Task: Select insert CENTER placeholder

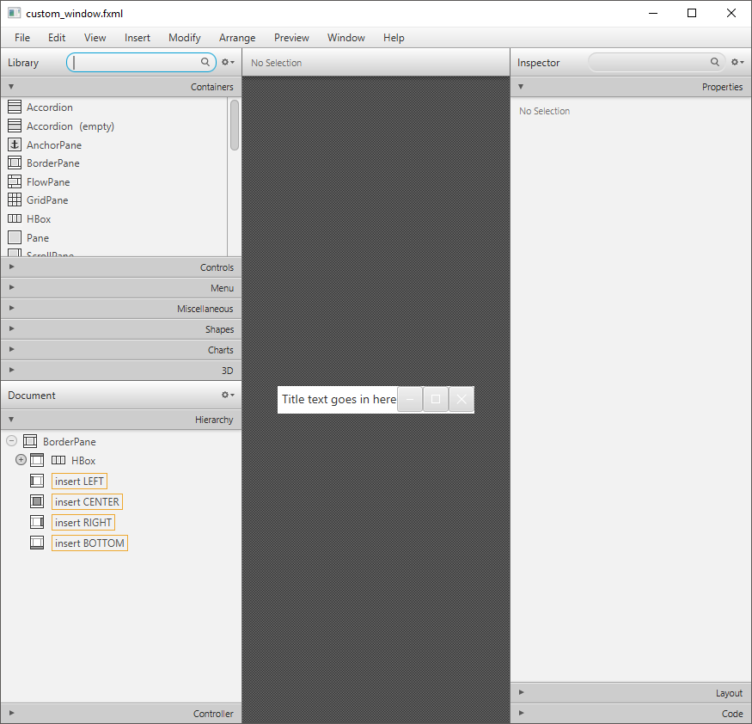Action: pyautogui.click(x=87, y=501)
